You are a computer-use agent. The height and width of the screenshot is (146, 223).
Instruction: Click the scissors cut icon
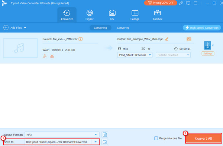[52, 56]
